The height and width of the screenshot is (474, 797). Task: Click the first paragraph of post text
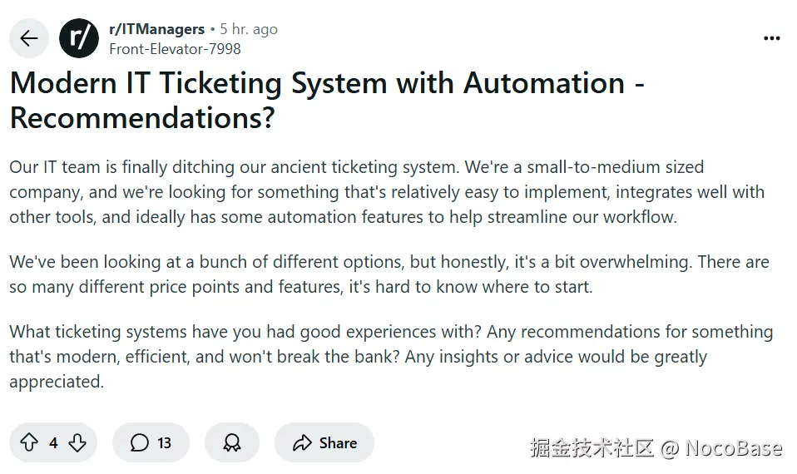pyautogui.click(x=387, y=192)
